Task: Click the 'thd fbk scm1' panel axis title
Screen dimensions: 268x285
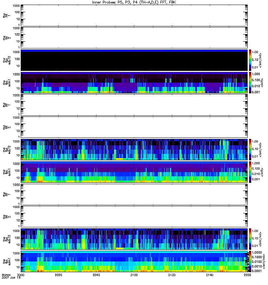Action: [x=7, y=172]
